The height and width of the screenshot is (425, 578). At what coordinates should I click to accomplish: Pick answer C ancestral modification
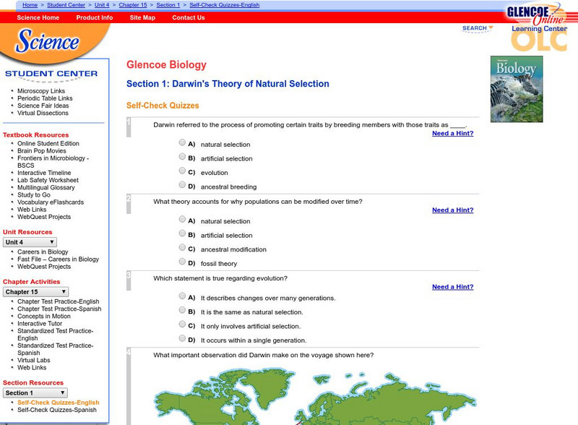[x=182, y=247]
